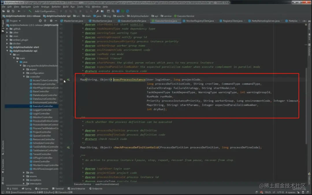This screenshot has width=312, height=195.
Task: Open the Navigate menu
Action: click(26, 7)
